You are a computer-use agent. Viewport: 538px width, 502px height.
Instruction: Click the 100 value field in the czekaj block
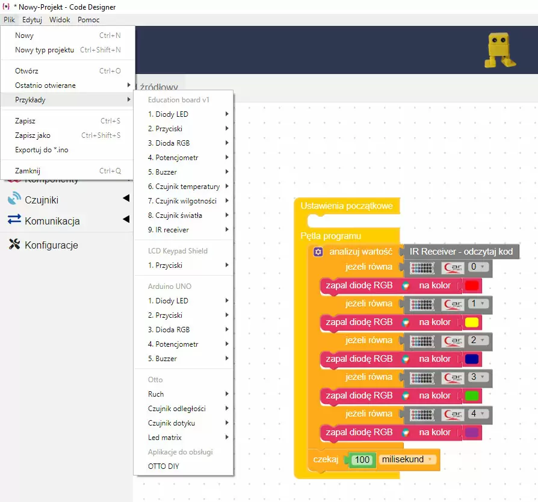pyautogui.click(x=362, y=459)
